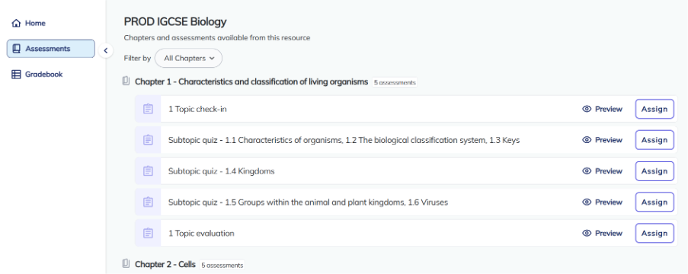Click the 5 assessments badge for Chapter 2
Image resolution: width=688 pixels, height=274 pixels.
pyautogui.click(x=222, y=265)
